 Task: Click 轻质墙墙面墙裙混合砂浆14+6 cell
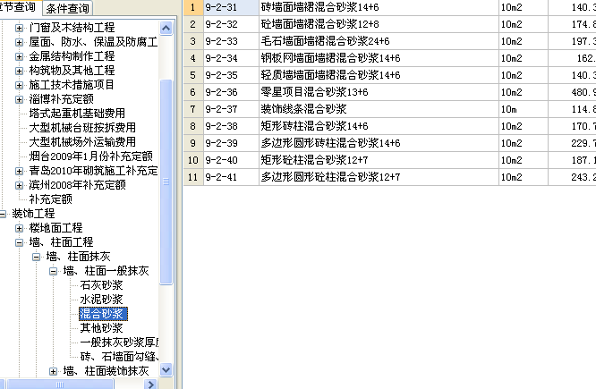[x=379, y=75]
